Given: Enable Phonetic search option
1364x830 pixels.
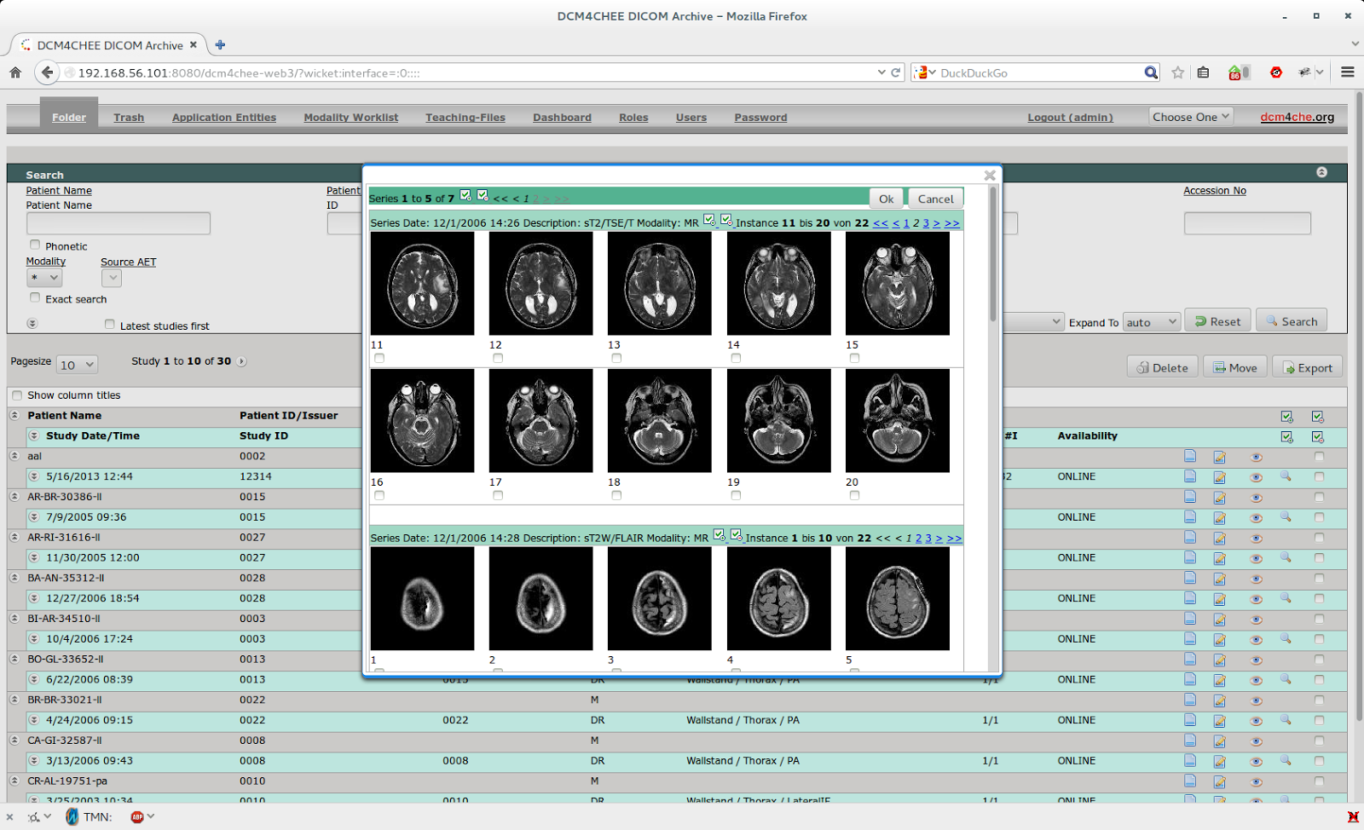Looking at the screenshot, I should [35, 245].
